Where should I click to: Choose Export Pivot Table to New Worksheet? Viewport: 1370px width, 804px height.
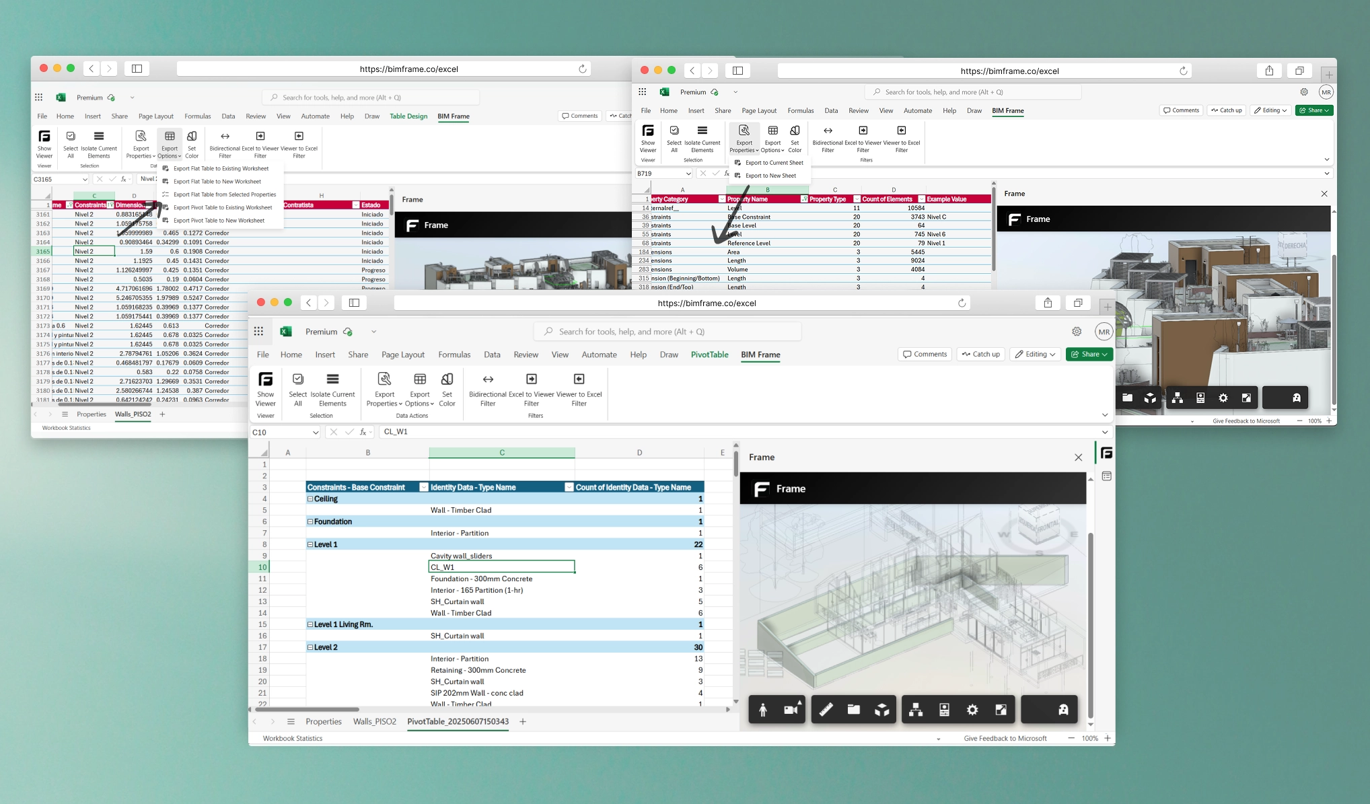pos(218,220)
